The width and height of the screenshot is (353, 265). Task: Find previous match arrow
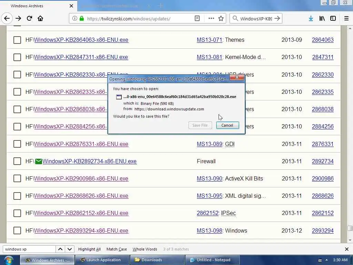click(60, 249)
